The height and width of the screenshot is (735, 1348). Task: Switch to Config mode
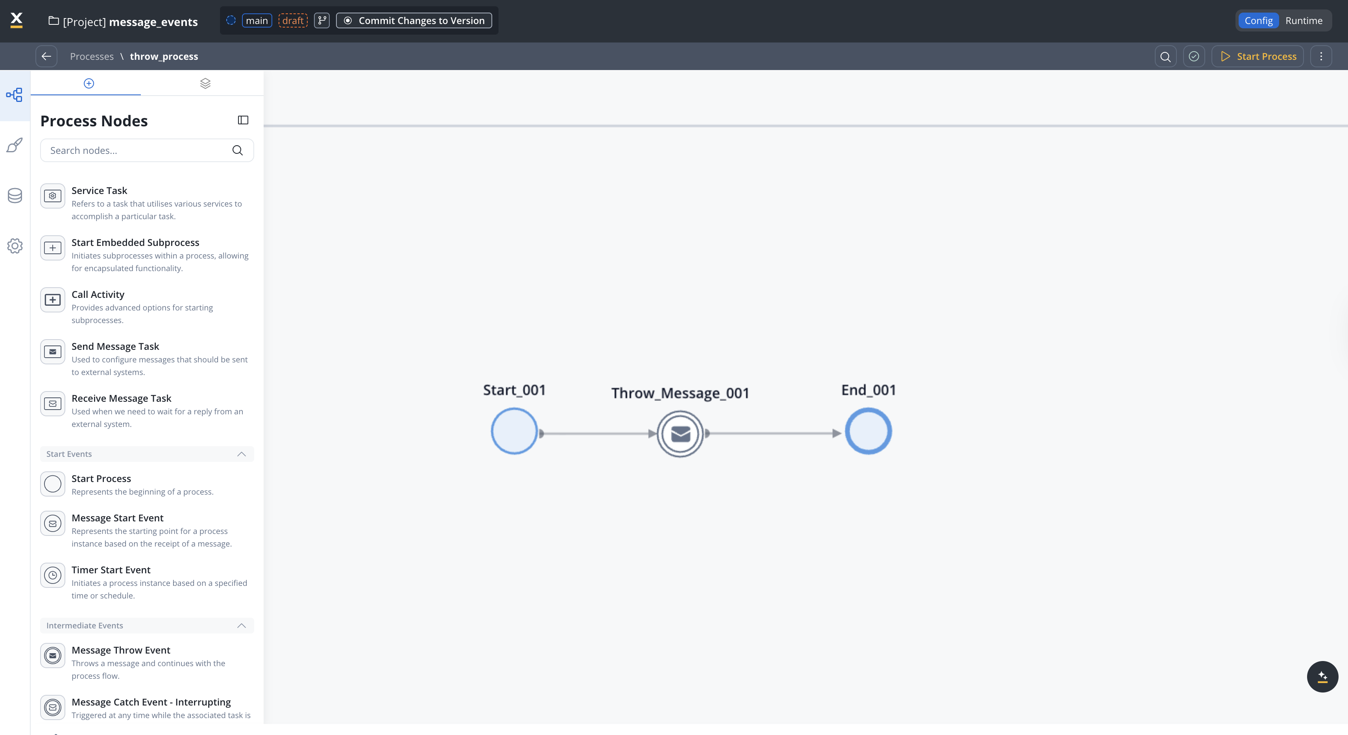pyautogui.click(x=1258, y=21)
